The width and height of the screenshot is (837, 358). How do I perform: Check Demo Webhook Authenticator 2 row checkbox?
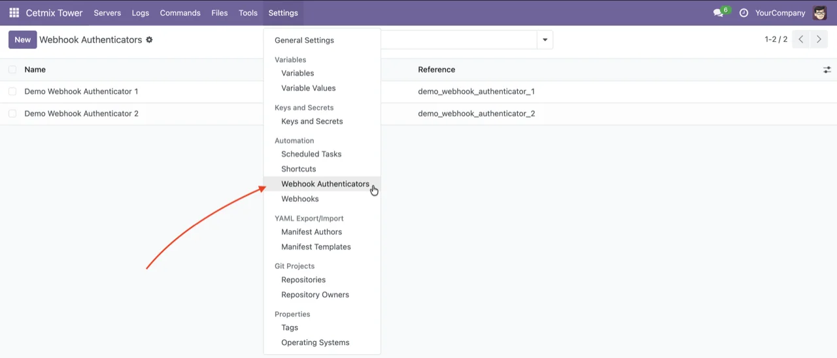(12, 114)
